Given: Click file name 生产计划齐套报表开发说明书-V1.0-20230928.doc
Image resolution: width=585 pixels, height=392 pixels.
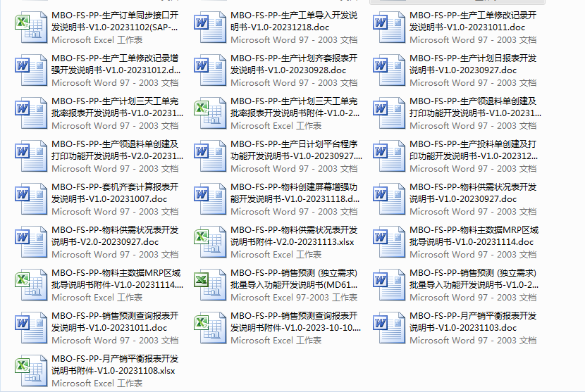Looking at the screenshot, I should pos(294,64).
